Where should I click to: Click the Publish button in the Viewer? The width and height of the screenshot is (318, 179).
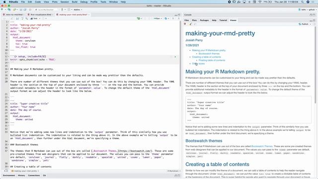point(304,24)
